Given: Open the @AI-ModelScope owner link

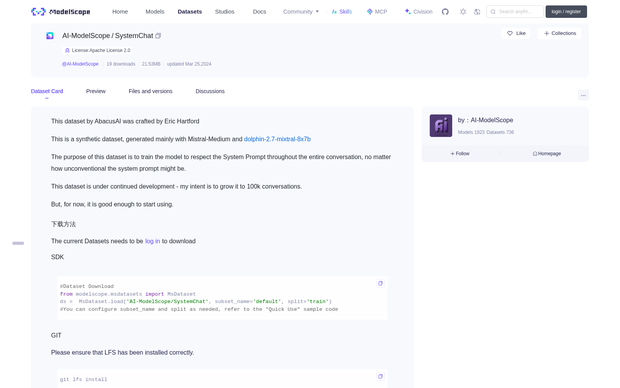Looking at the screenshot, I should click(80, 64).
